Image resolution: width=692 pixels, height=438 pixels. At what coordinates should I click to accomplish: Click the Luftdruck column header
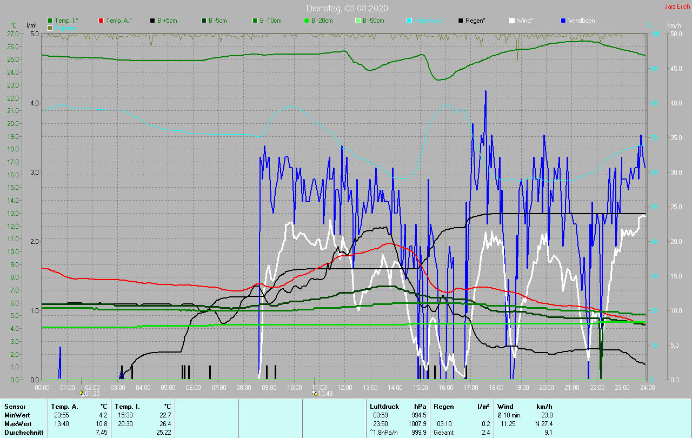[x=383, y=406]
